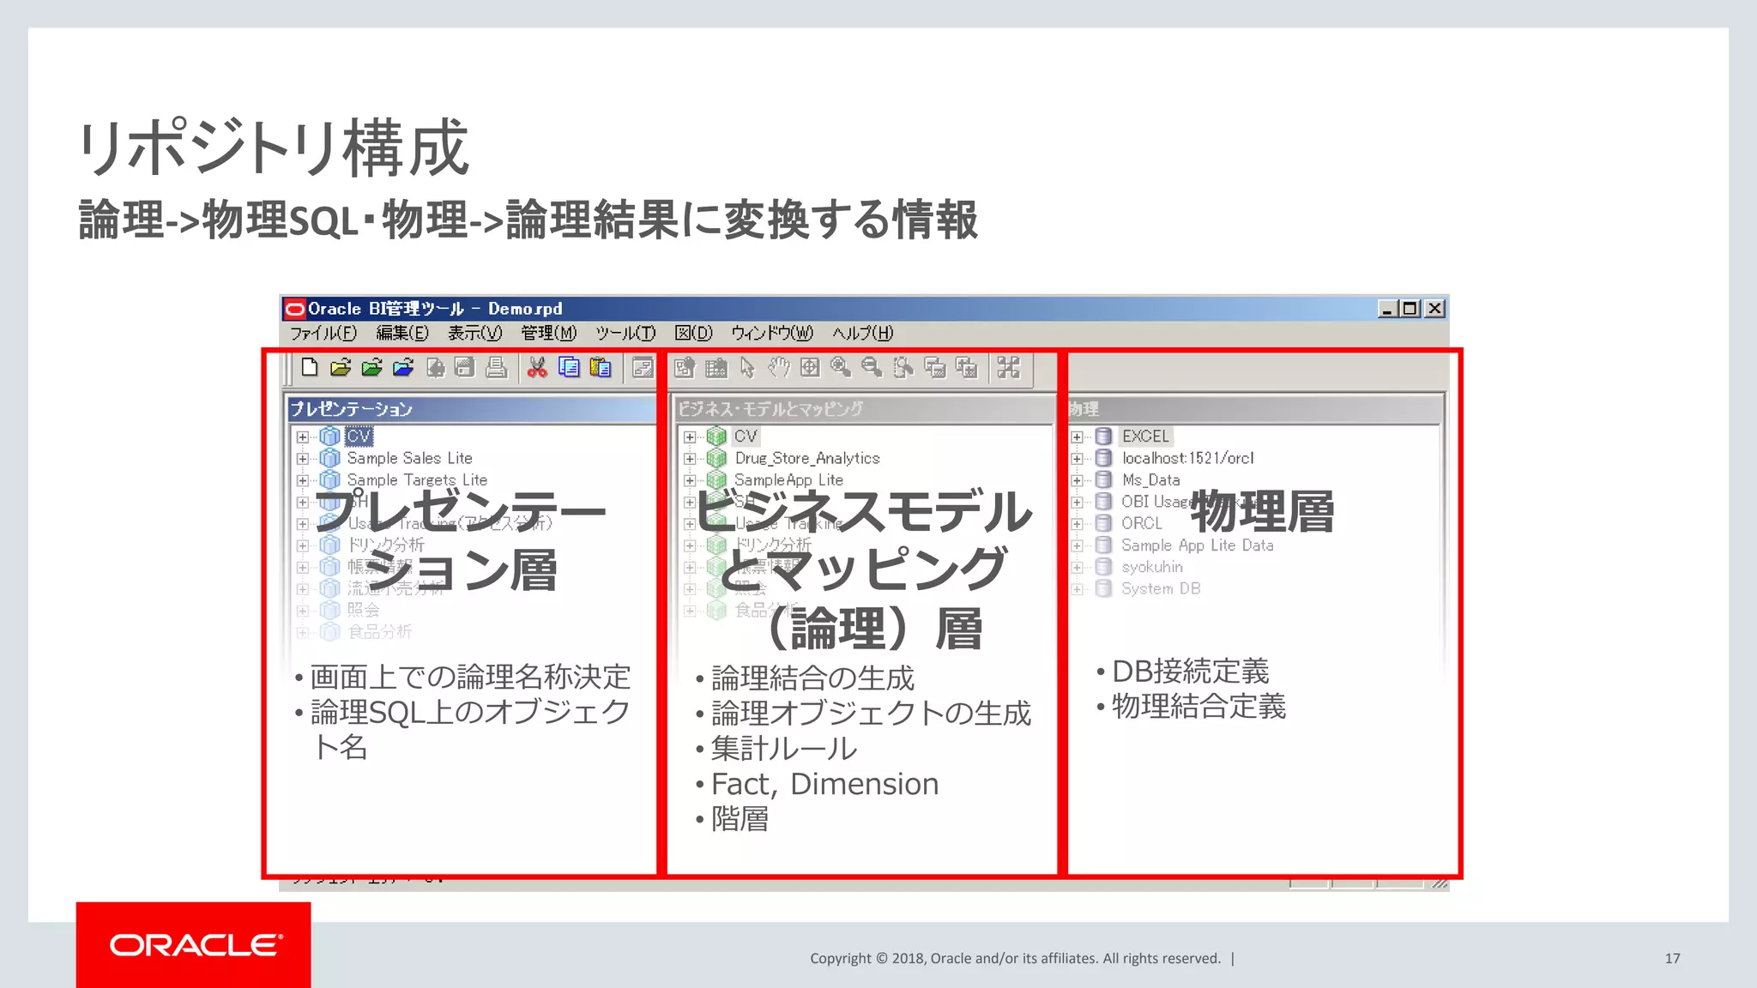Click the New Join diagram icon
This screenshot has width=1757, height=988.
tap(966, 368)
